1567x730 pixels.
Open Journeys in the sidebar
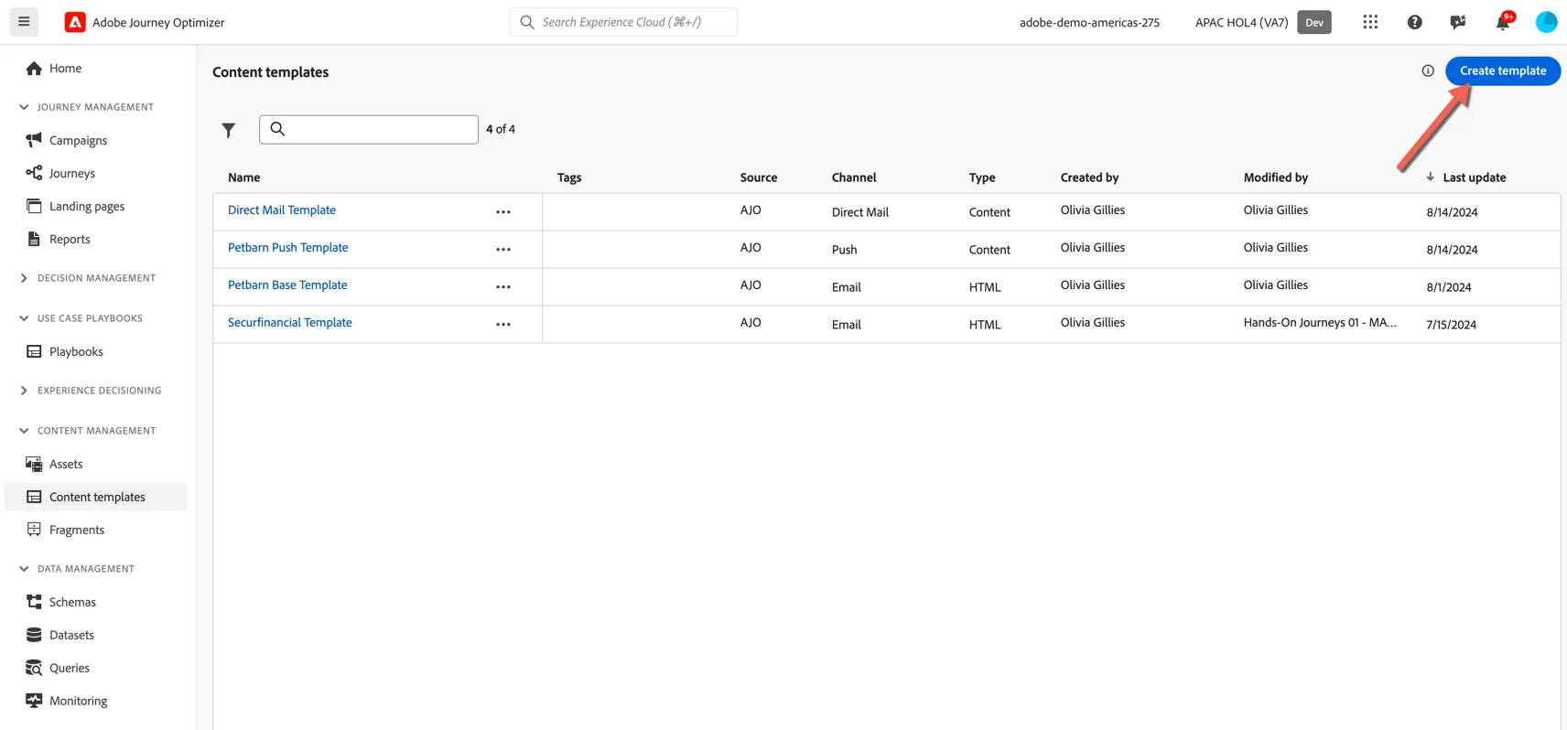(x=71, y=174)
